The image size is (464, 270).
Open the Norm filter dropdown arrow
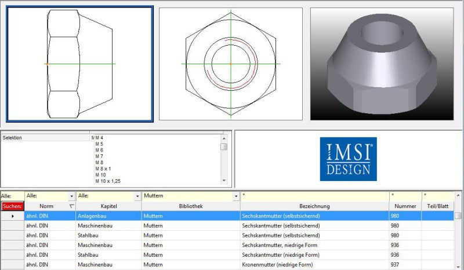[x=71, y=196]
